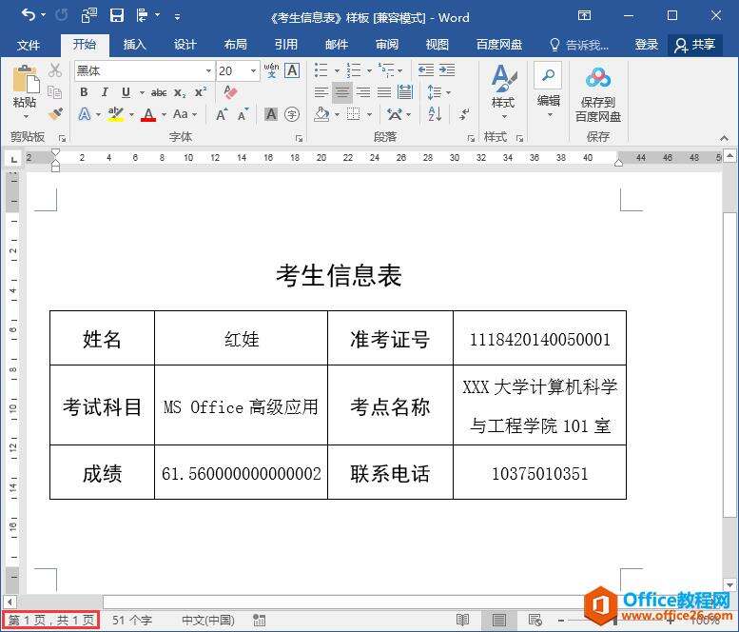This screenshot has height=632, width=739.
Task: Switch to the 引用 References tab
Action: 285,45
